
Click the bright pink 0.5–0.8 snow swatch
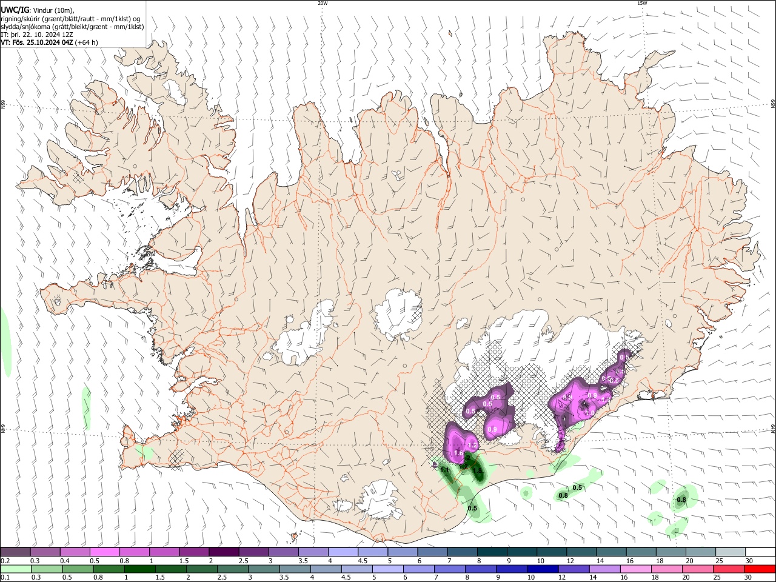pos(104,552)
